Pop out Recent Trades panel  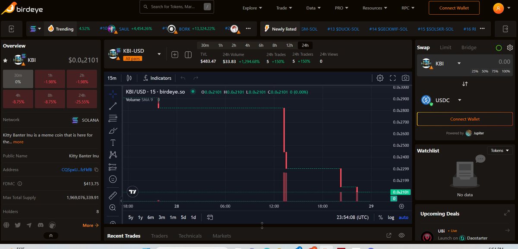[389, 236]
